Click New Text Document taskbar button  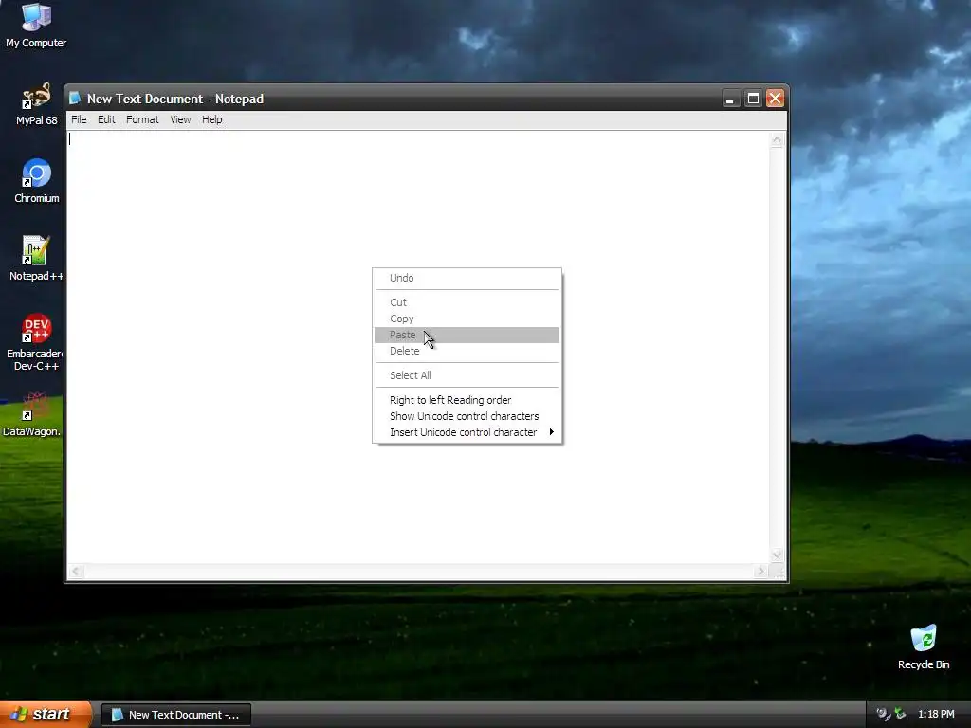[x=175, y=715]
